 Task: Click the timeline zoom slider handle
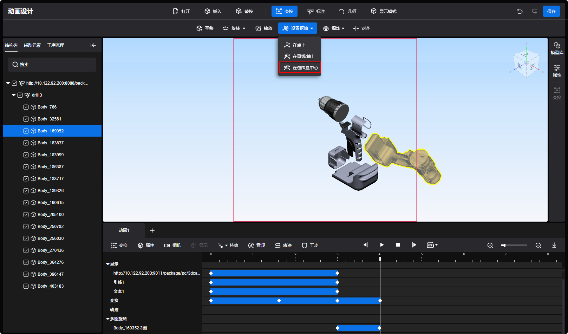click(504, 245)
